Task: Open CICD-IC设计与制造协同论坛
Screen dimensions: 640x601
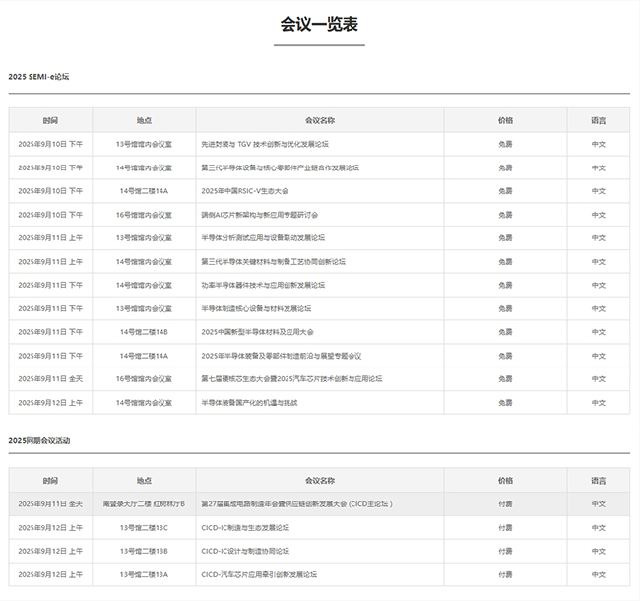Action: click(x=245, y=551)
